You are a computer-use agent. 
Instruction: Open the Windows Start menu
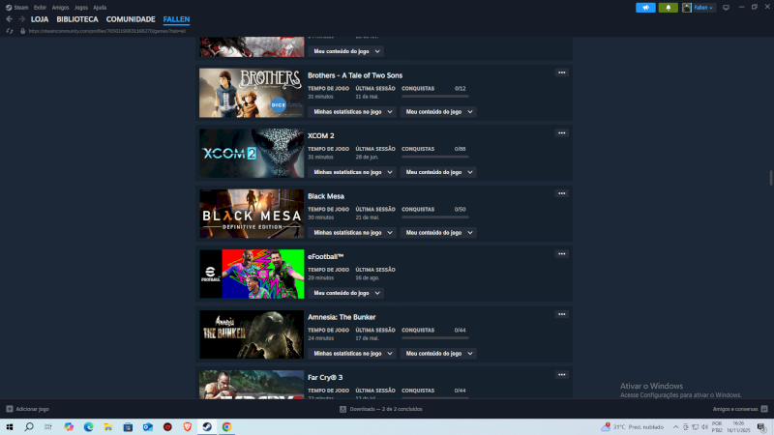[10, 427]
